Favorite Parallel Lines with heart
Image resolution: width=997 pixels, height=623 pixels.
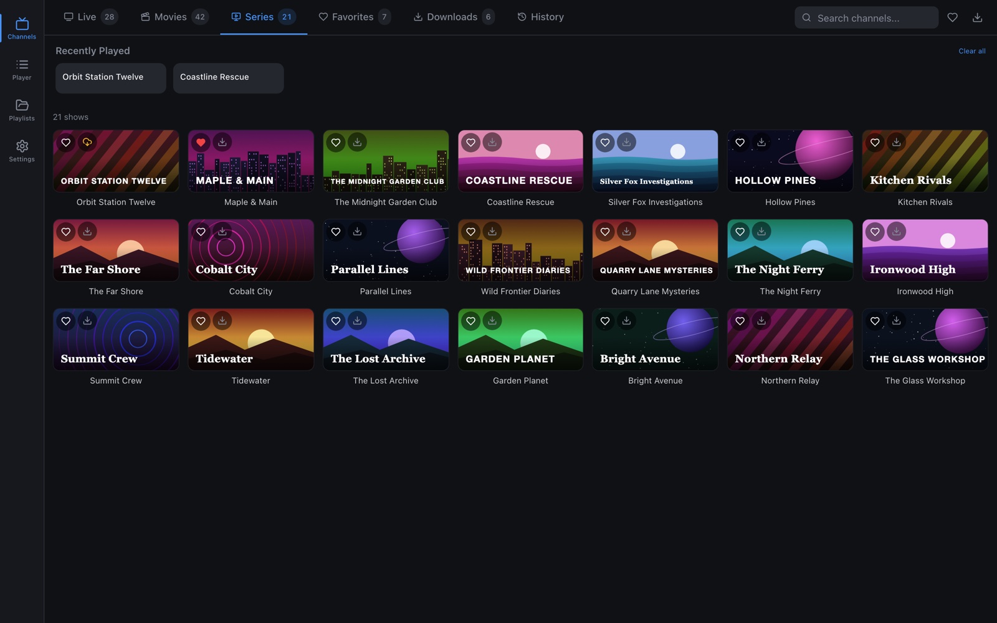[x=336, y=232]
